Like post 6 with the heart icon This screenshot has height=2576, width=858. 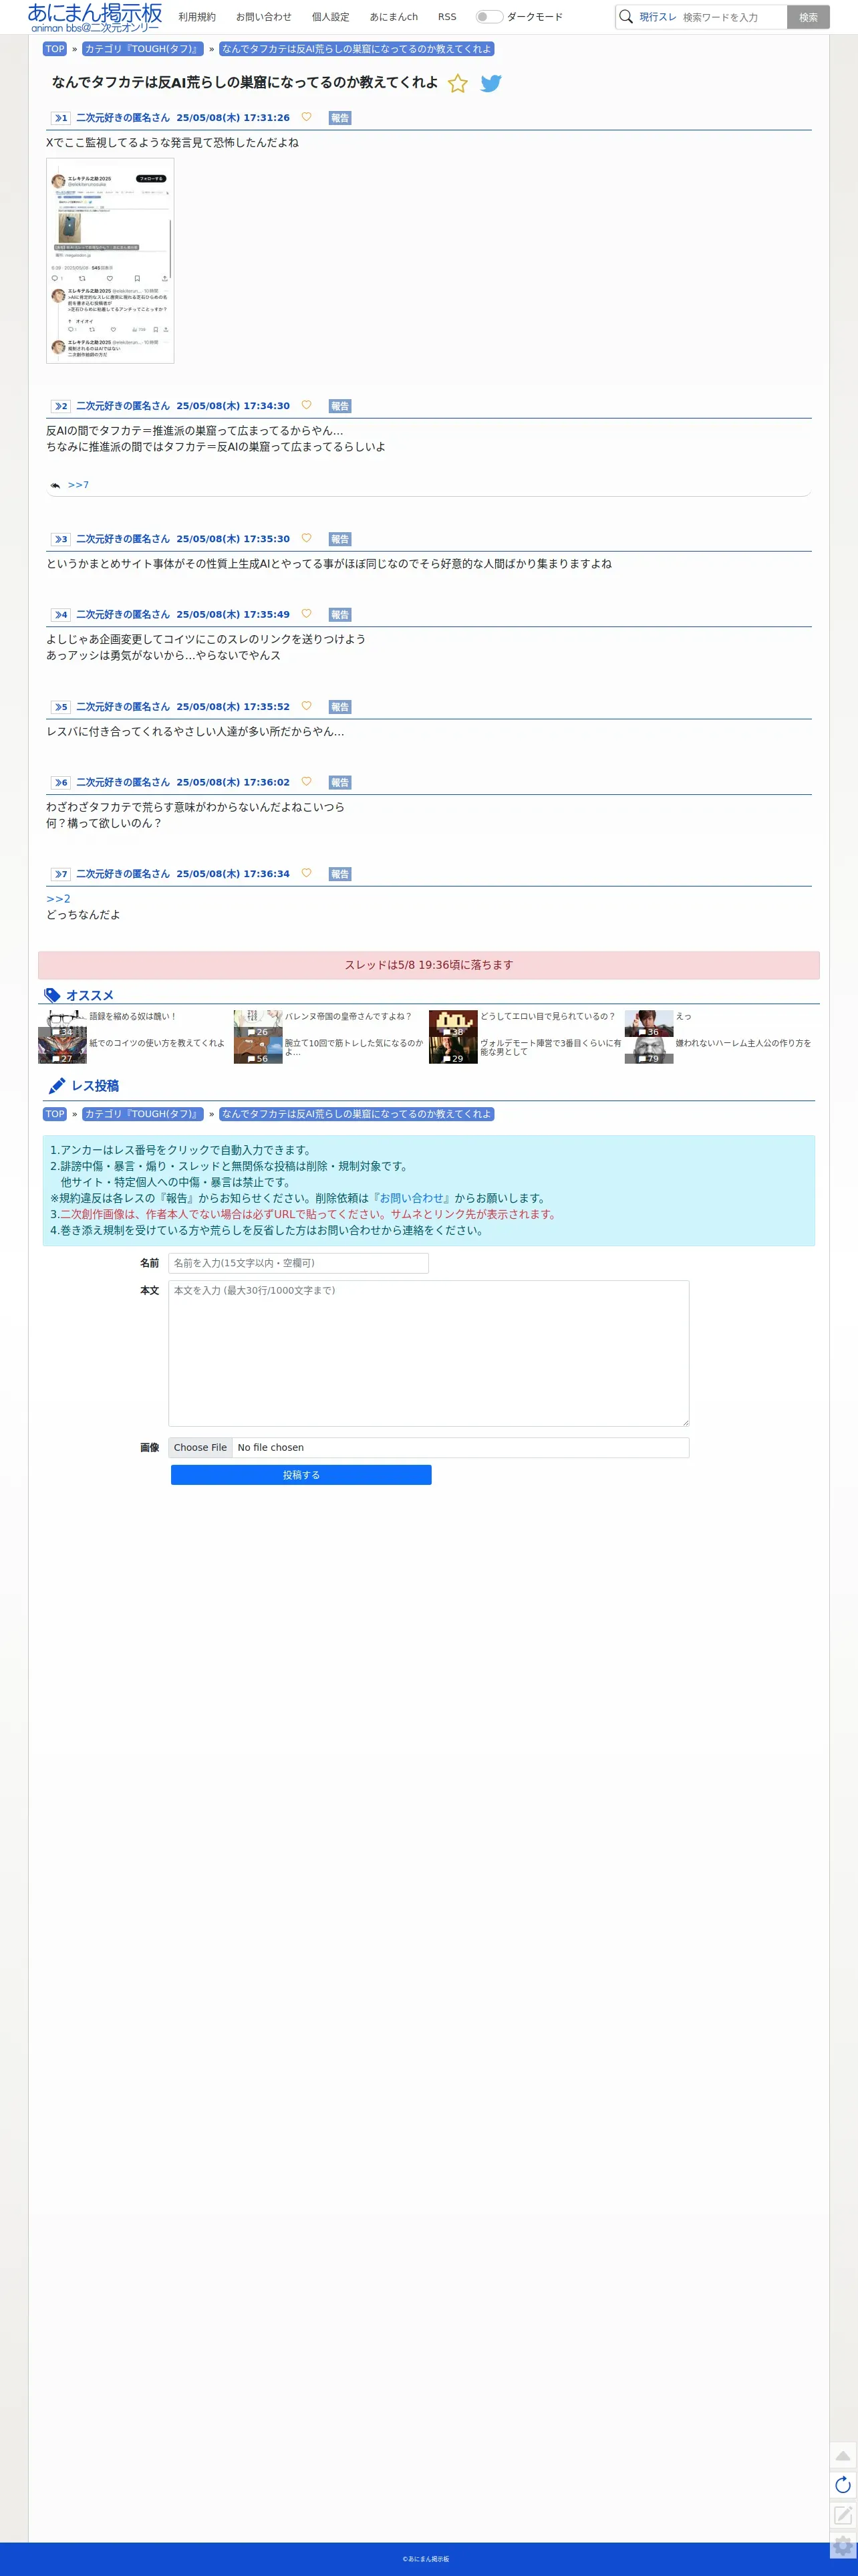point(306,782)
